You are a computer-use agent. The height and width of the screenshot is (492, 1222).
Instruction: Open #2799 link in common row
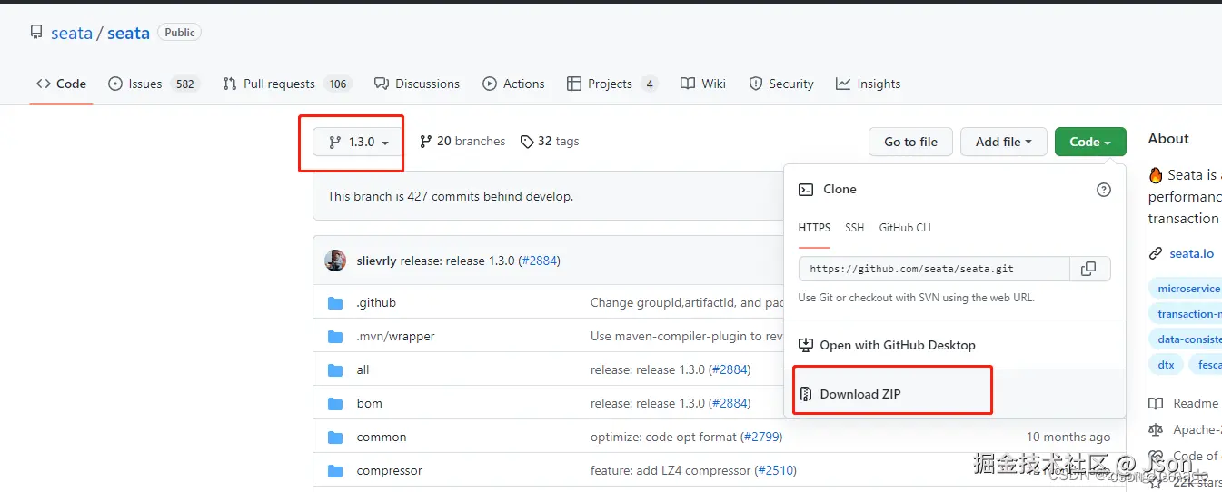(x=761, y=437)
